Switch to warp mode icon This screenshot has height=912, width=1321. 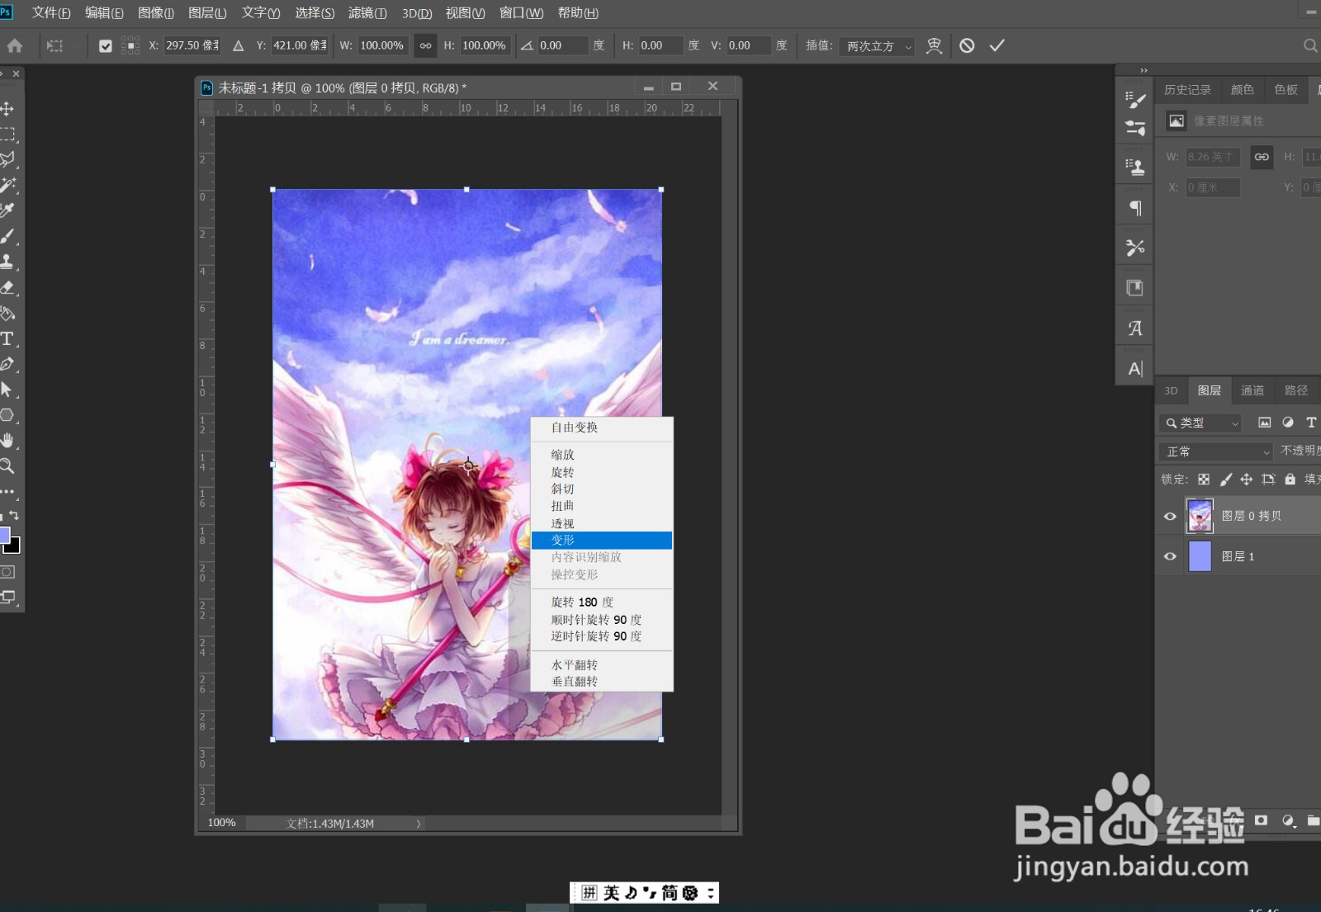tap(934, 45)
